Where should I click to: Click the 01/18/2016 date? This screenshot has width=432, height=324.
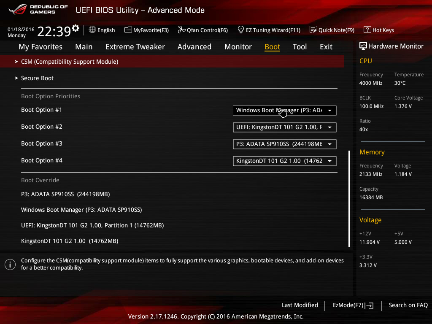pos(21,30)
